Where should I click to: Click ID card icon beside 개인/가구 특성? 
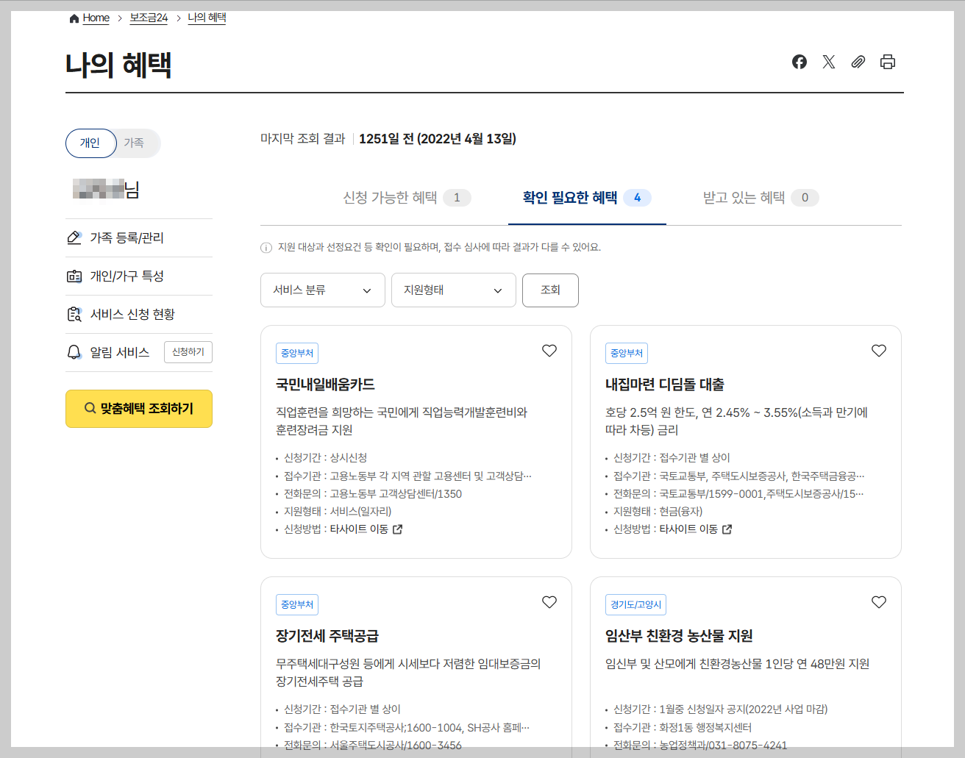point(74,276)
